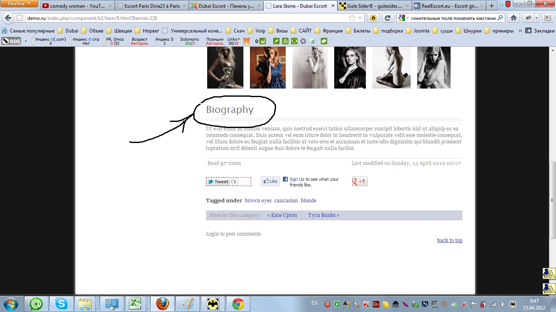Reload the page with the refresh button

pos(387,18)
